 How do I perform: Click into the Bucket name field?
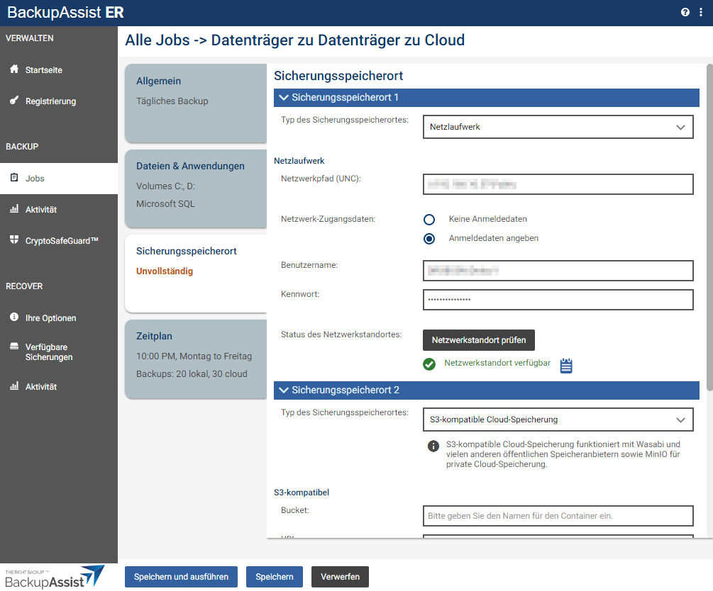click(558, 516)
